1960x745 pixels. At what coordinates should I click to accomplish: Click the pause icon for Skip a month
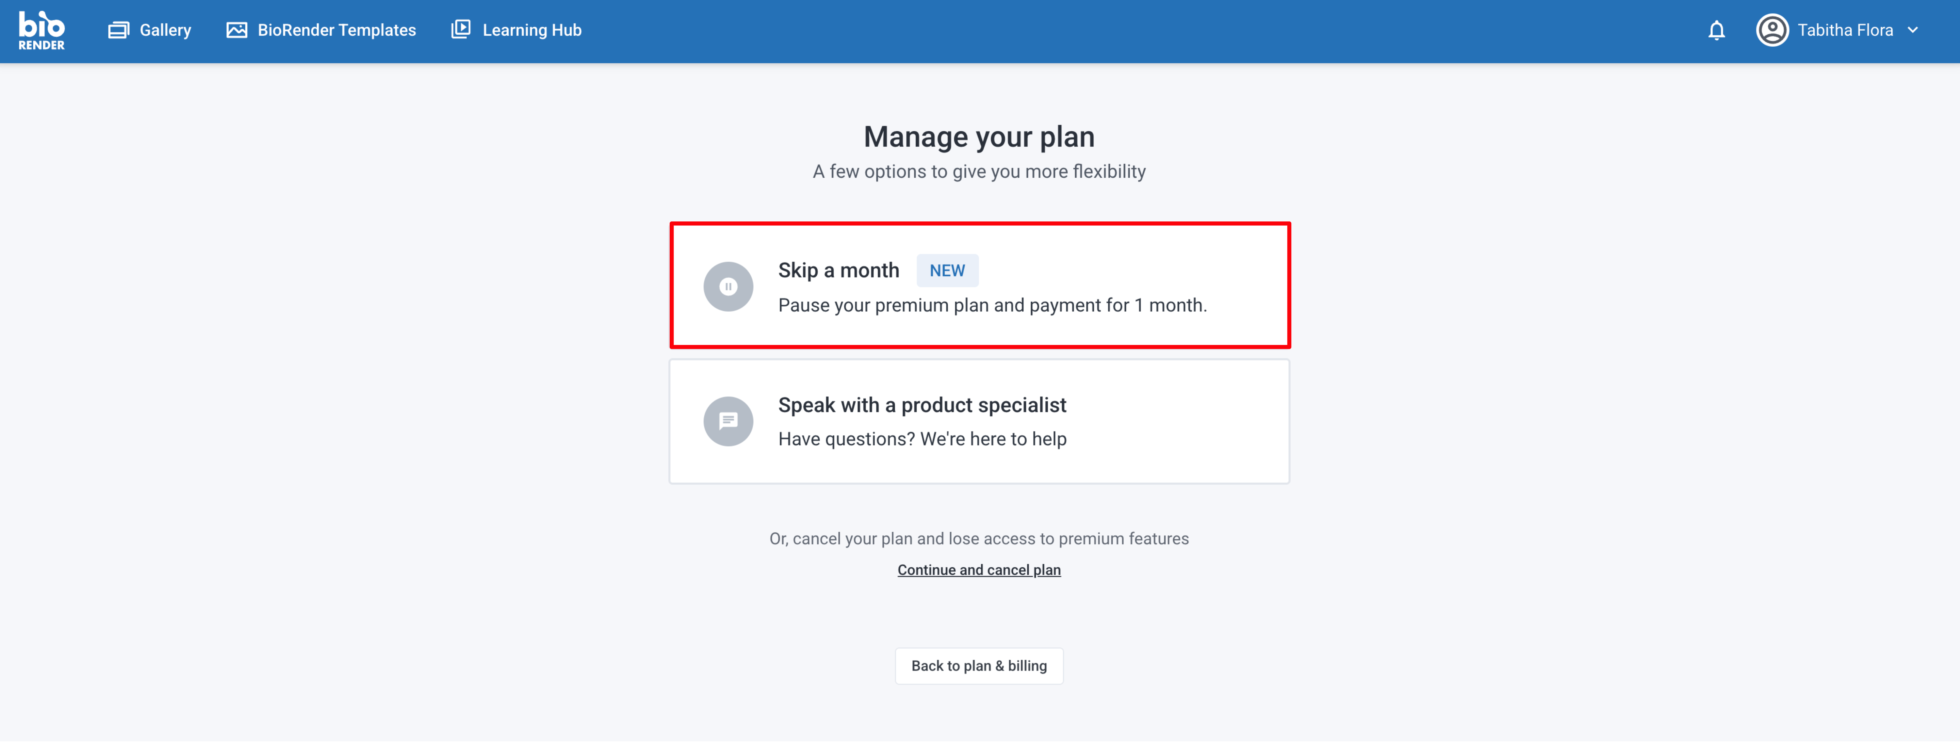coord(728,287)
